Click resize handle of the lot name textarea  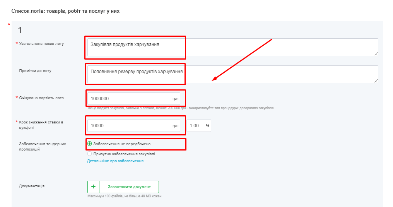click(x=376, y=53)
